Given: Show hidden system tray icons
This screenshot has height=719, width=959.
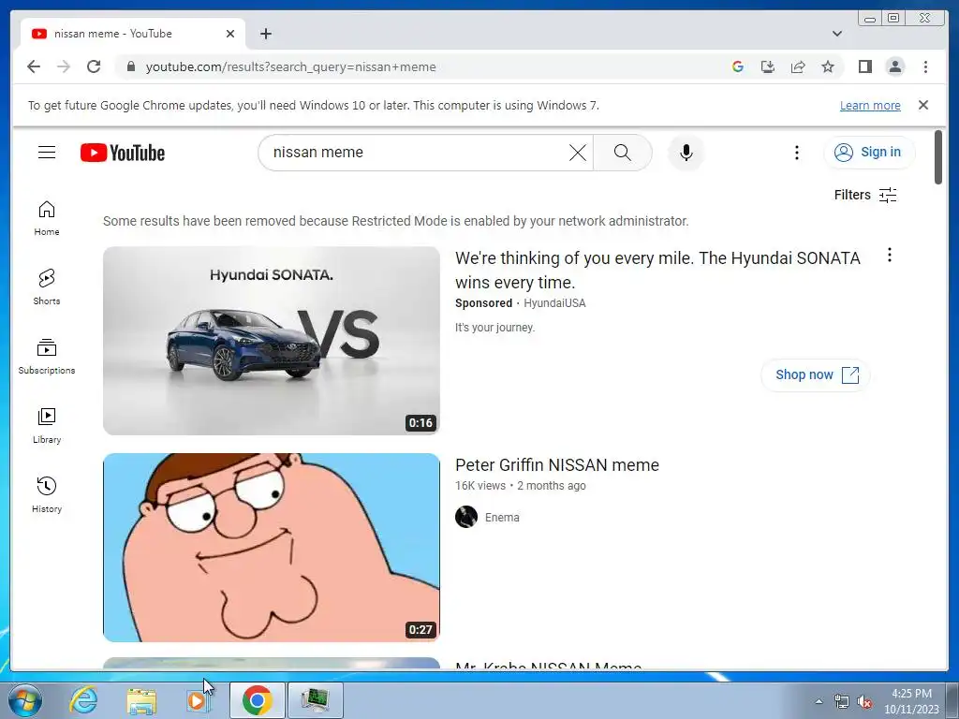Looking at the screenshot, I should (819, 701).
